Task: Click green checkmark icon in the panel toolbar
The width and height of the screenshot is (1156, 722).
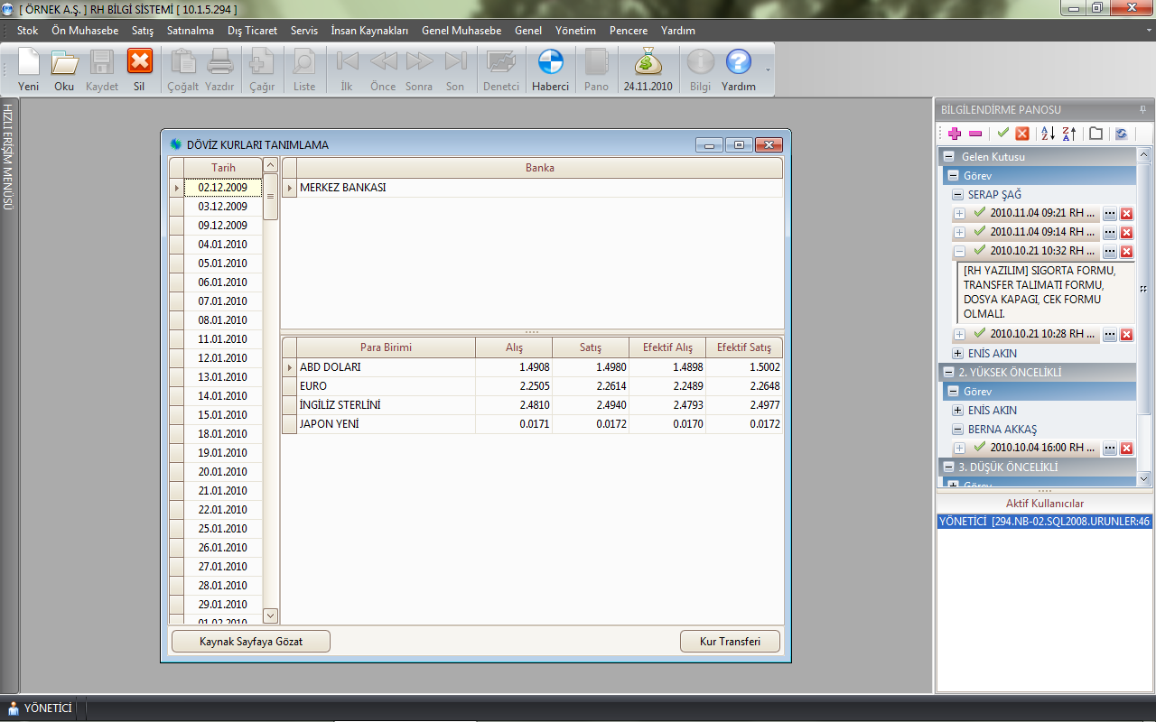Action: tap(1002, 134)
